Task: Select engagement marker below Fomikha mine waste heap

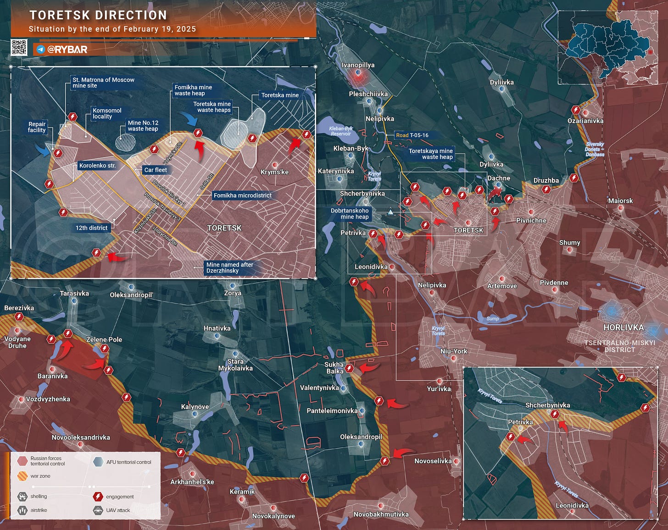Action: click(154, 149)
